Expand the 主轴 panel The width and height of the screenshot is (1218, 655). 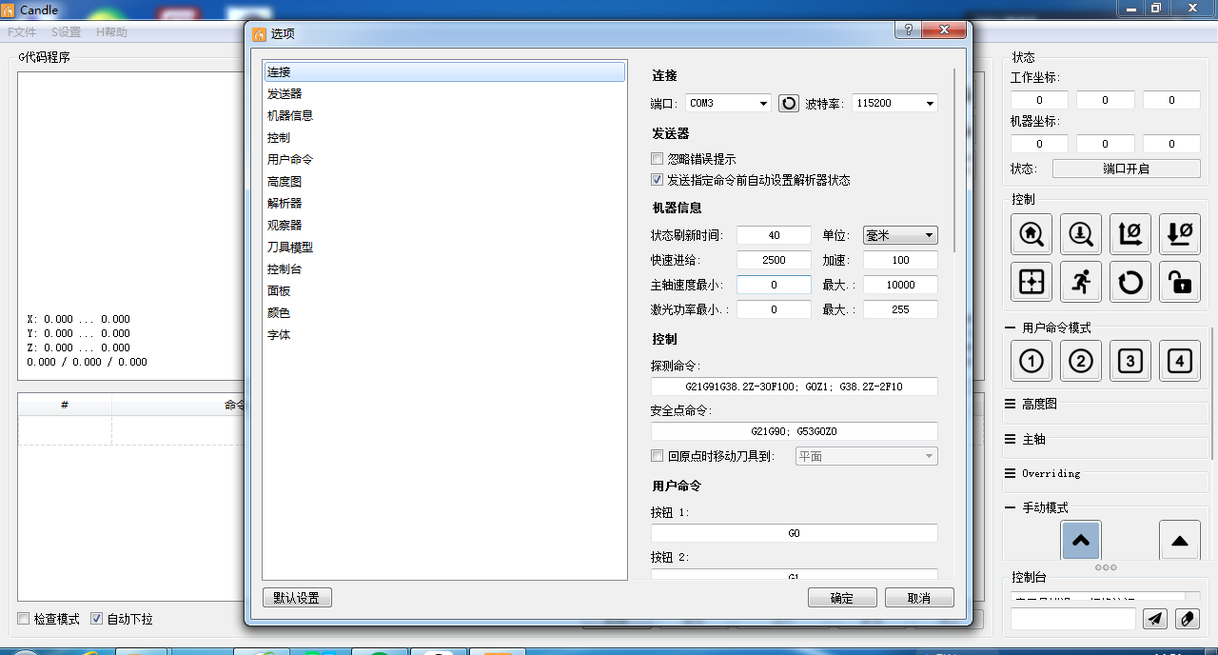1011,439
